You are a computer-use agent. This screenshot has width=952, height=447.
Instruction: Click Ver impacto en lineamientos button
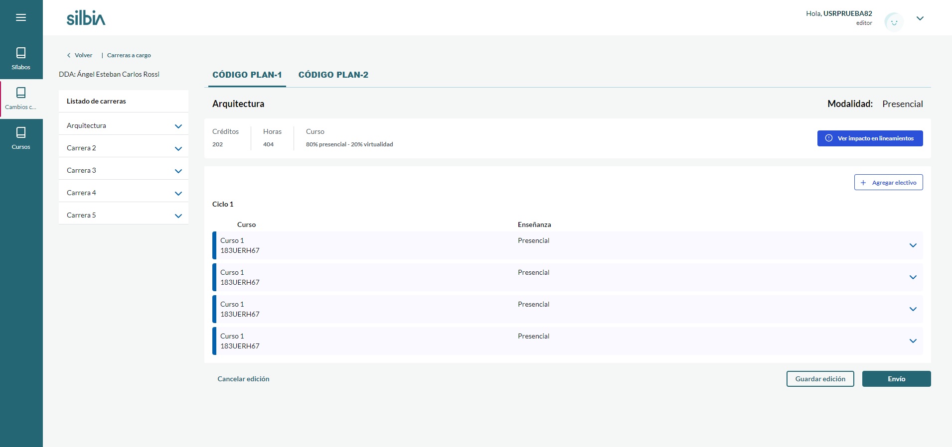[x=870, y=138]
